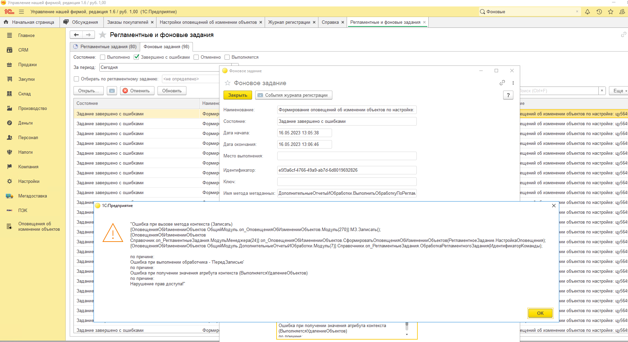The height and width of the screenshot is (342, 628).
Task: Click the Дата начала field
Action: (304, 133)
